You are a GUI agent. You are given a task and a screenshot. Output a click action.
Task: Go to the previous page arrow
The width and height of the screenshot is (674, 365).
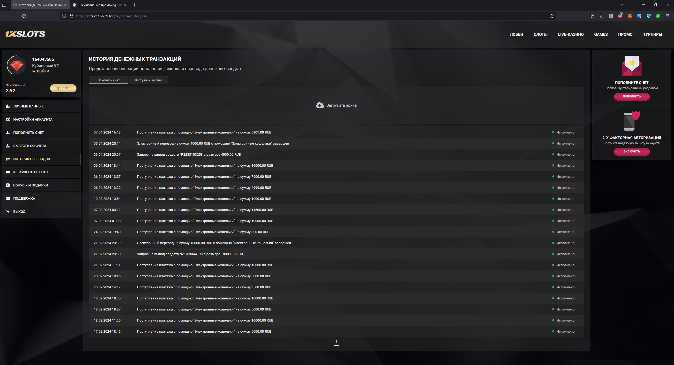pyautogui.click(x=329, y=341)
